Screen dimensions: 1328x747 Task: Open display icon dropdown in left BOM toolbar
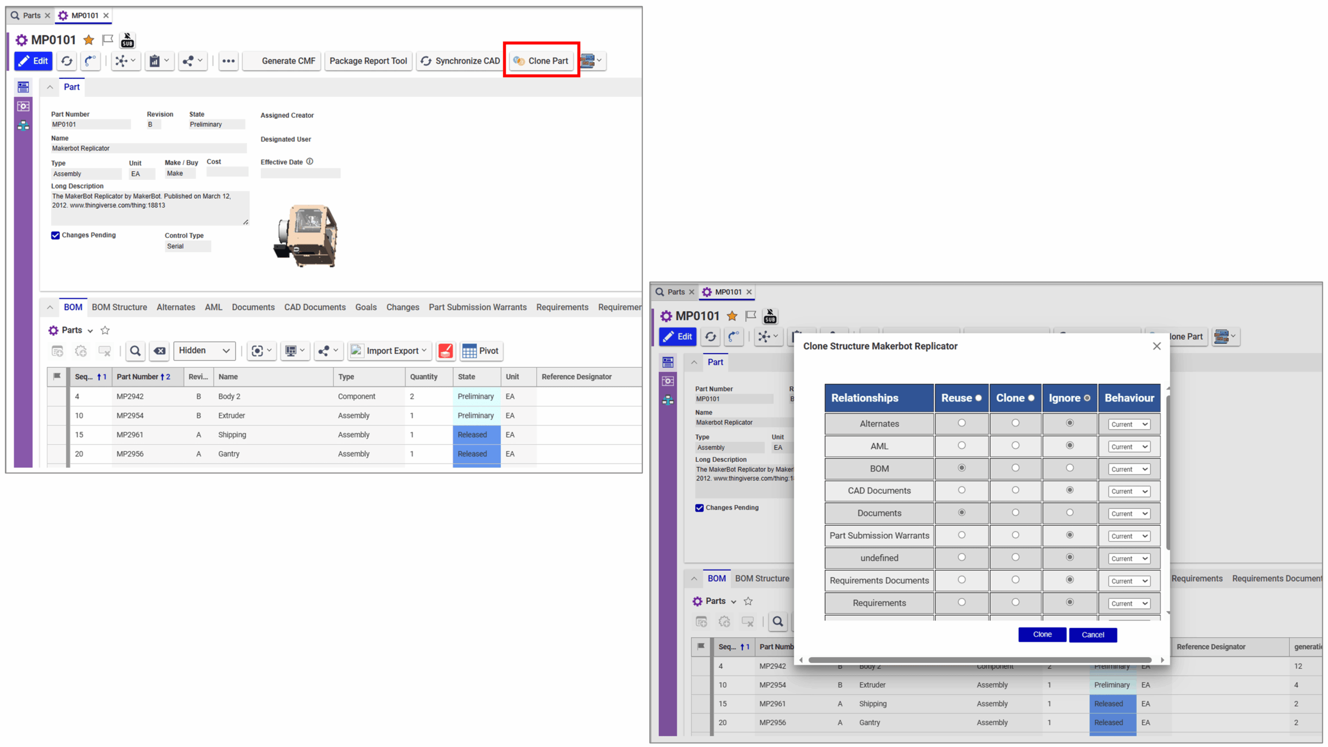(295, 351)
